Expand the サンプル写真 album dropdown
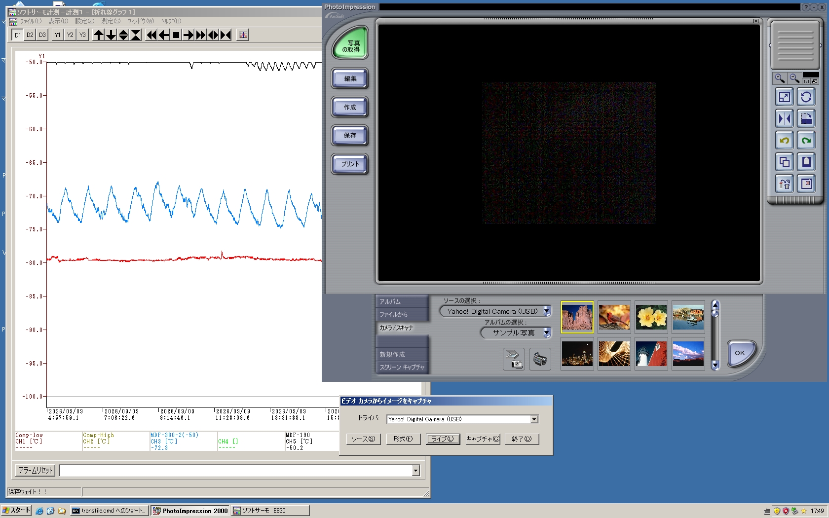 547,333
